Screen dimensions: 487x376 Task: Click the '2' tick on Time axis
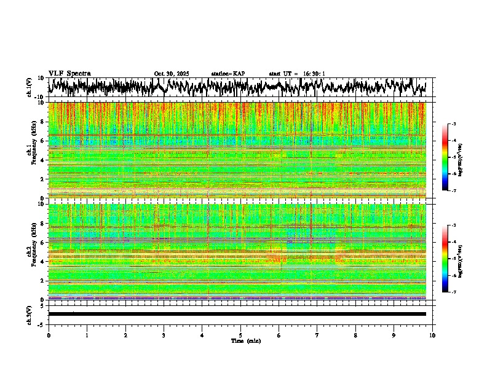coord(125,335)
